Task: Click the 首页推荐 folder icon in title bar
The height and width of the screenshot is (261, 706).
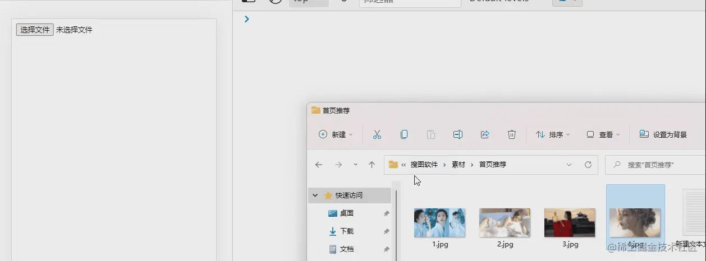Action: click(x=315, y=110)
